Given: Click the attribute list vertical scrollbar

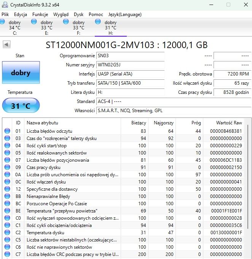Looking at the screenshot, I should point(248,177).
